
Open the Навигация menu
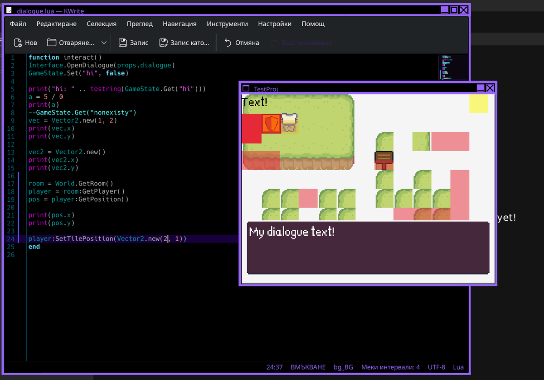point(180,24)
